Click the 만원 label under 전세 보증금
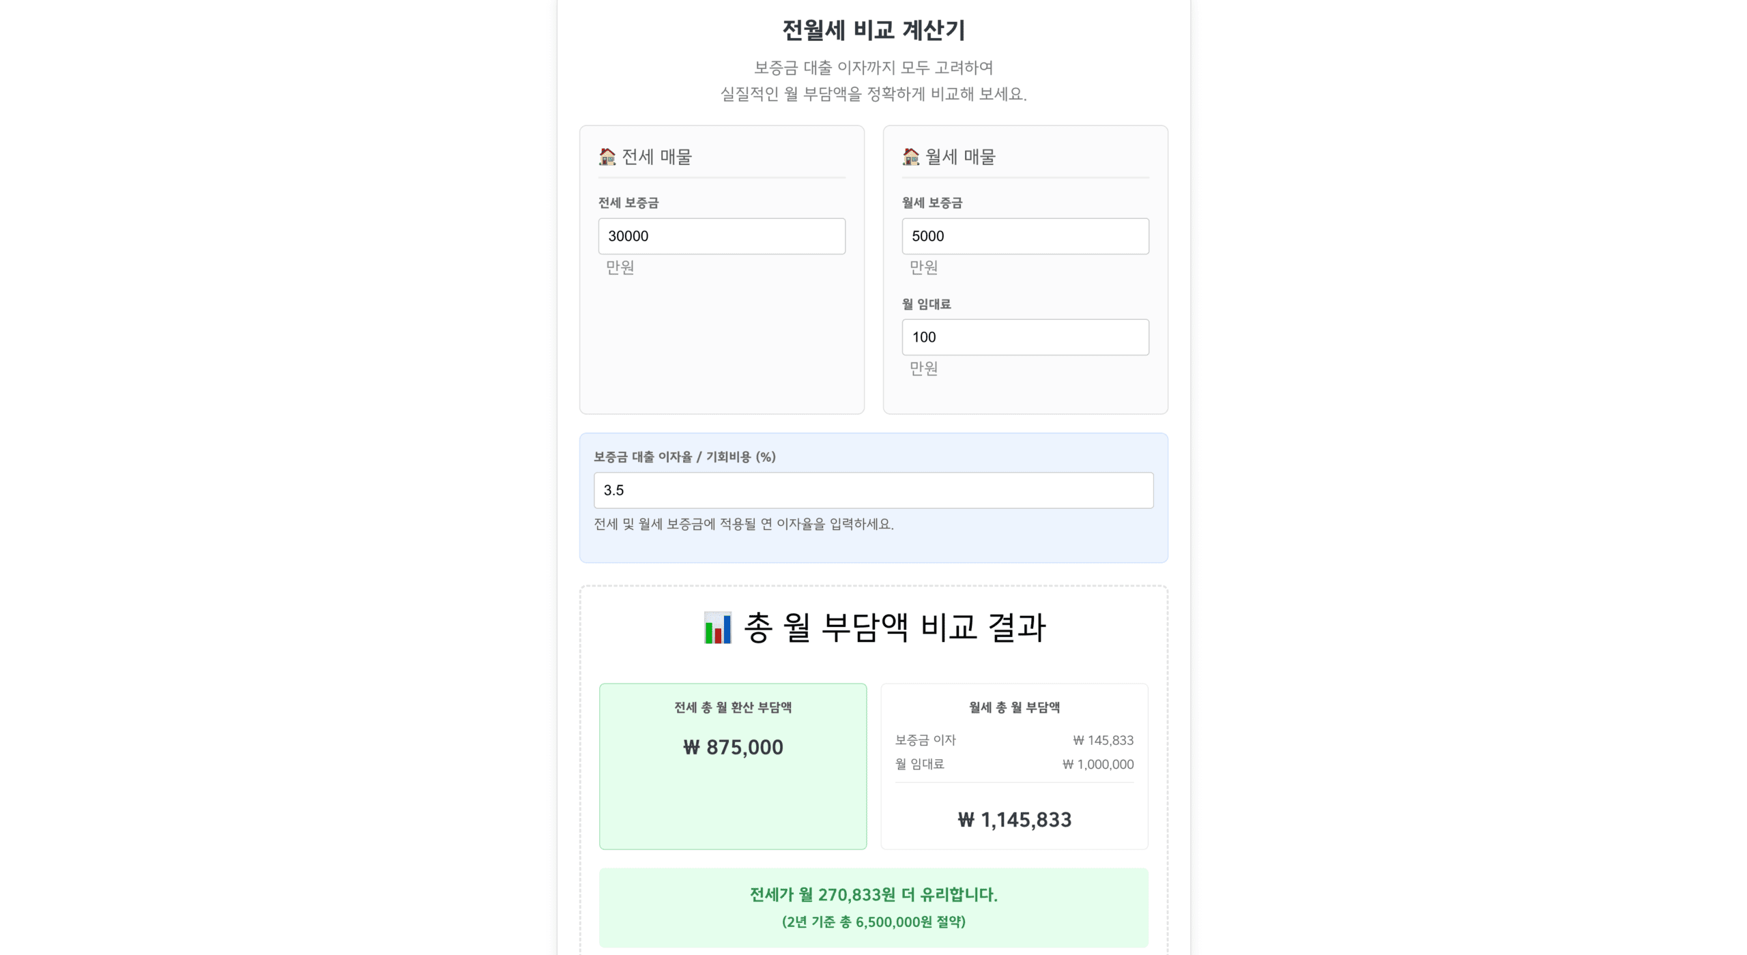Screen dimensions: 1747x955 click(618, 268)
